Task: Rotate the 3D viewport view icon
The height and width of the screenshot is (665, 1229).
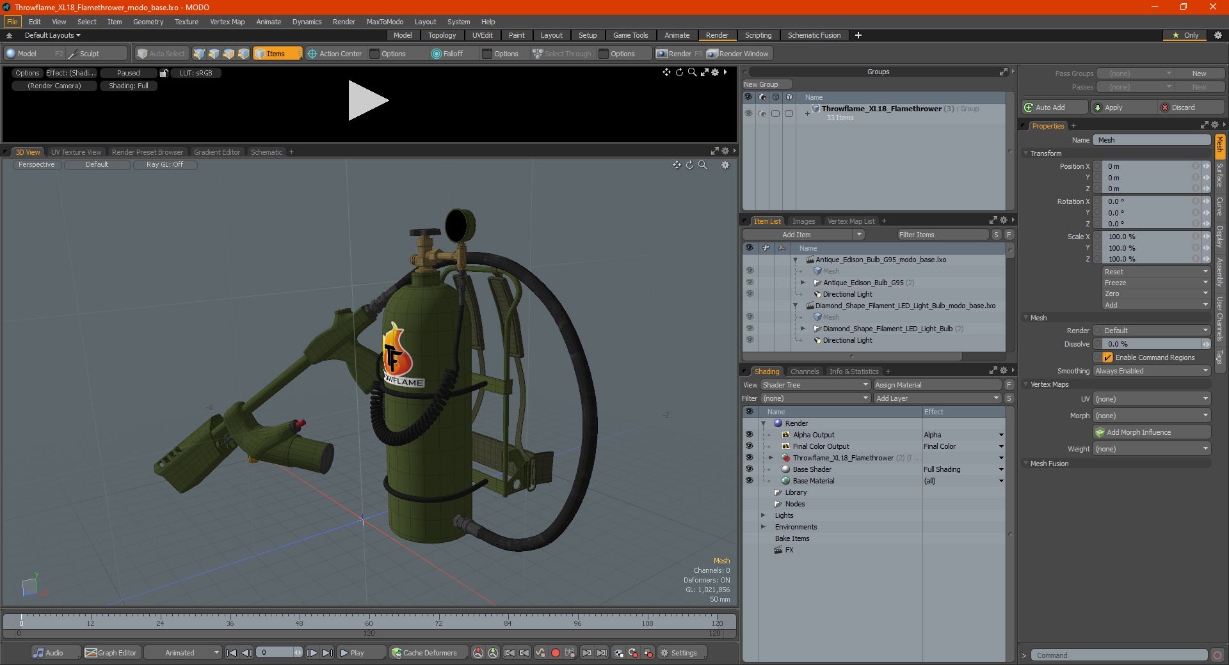Action: pos(689,165)
